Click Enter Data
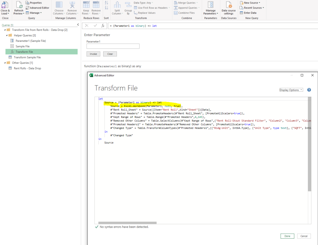 point(248,13)
